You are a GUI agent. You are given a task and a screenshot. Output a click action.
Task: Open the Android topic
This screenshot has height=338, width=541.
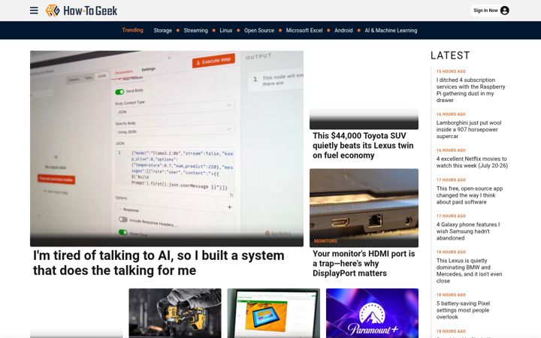343,30
